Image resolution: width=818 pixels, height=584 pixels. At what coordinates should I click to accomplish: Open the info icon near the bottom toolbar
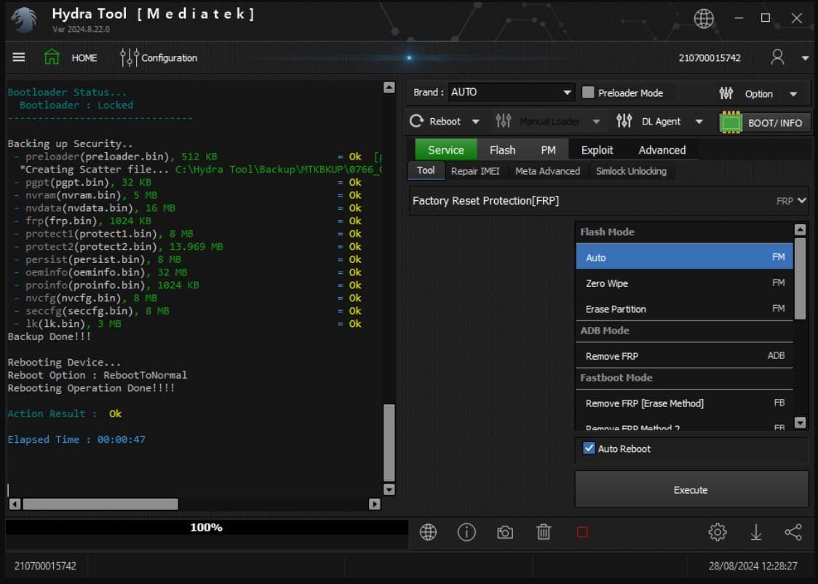coord(466,532)
